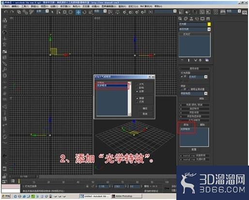The height and width of the screenshot is (200, 249).
Task: Open the 渲染(R) menu
Action: tap(122, 6)
